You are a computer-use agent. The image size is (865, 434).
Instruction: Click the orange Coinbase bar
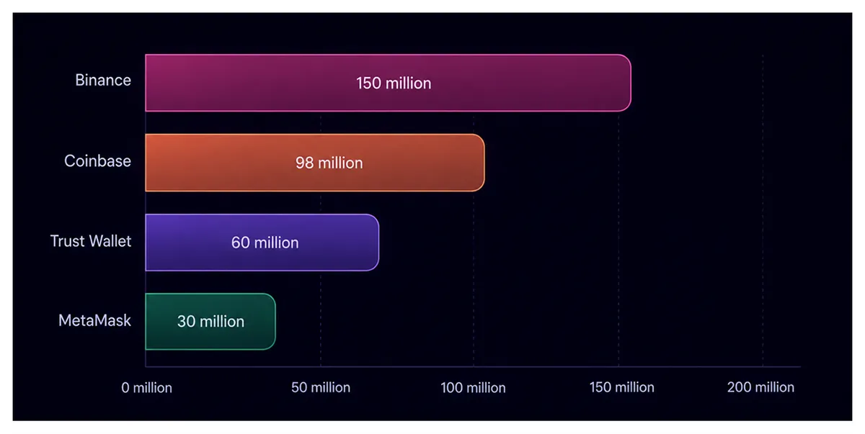point(315,163)
